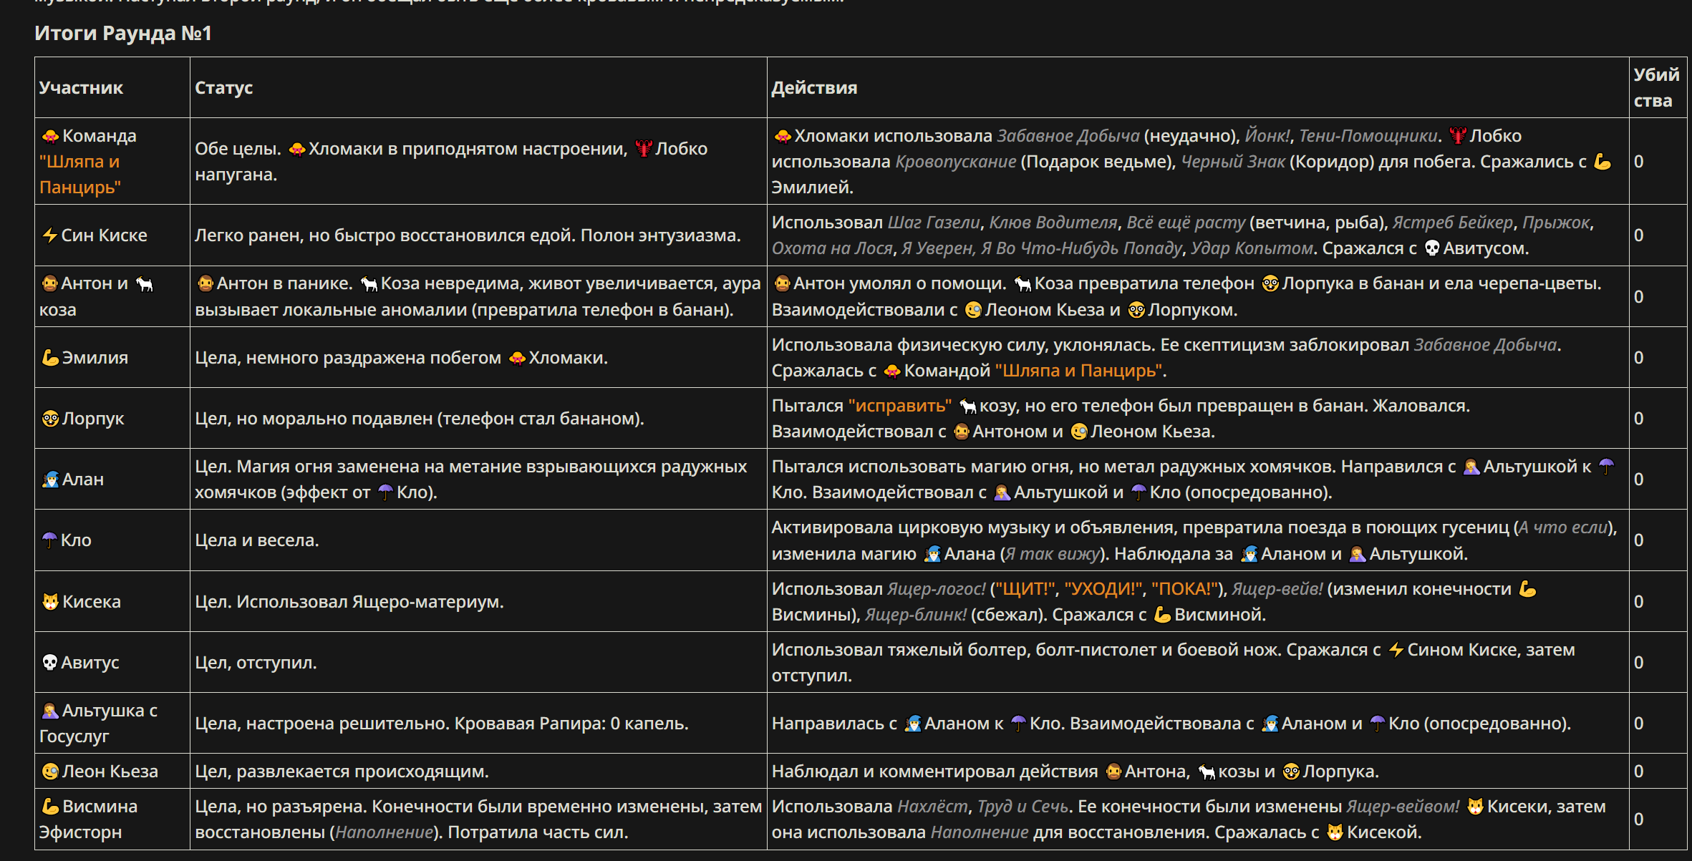This screenshot has width=1692, height=861.
Task: Click the italic skill 'Нахлёст'
Action: point(932,807)
